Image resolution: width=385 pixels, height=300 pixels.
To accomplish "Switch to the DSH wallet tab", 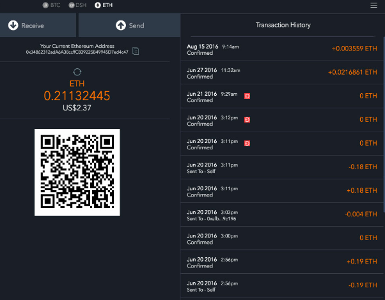I will click(x=77, y=5).
